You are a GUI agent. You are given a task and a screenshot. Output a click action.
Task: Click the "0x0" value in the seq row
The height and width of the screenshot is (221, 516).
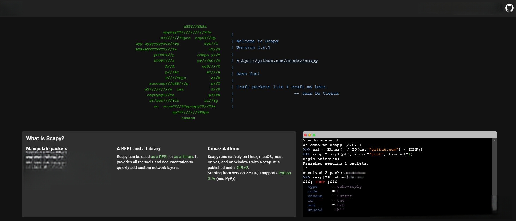click(341, 205)
